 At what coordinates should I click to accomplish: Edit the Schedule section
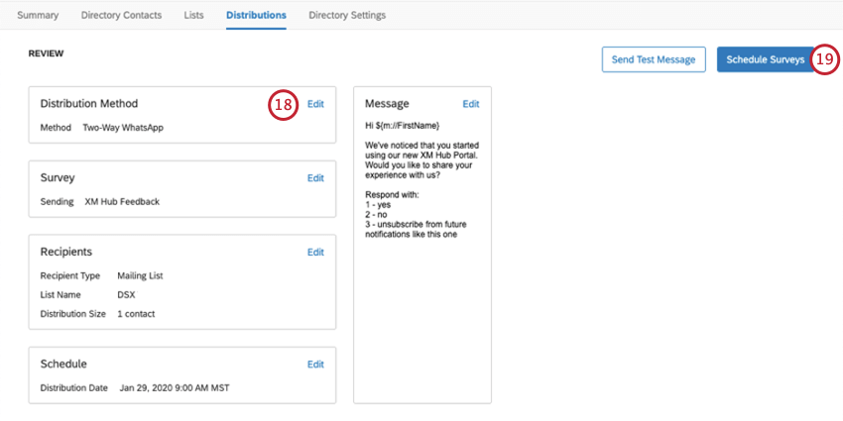tap(315, 365)
